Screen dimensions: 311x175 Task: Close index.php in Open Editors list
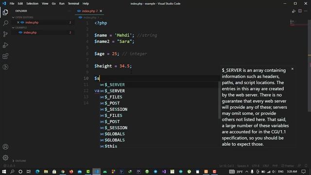pyautogui.click(x=18, y=22)
